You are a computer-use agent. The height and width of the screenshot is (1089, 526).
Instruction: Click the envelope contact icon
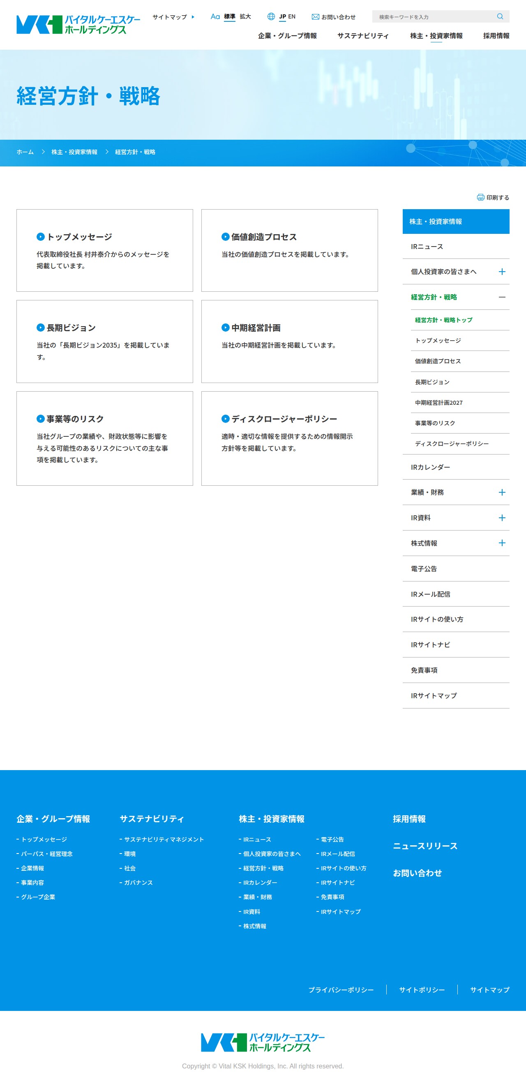315,17
